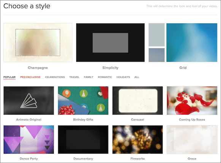The height and width of the screenshot is (163, 221).
Task: Show the Celebrations category
Action: click(55, 77)
